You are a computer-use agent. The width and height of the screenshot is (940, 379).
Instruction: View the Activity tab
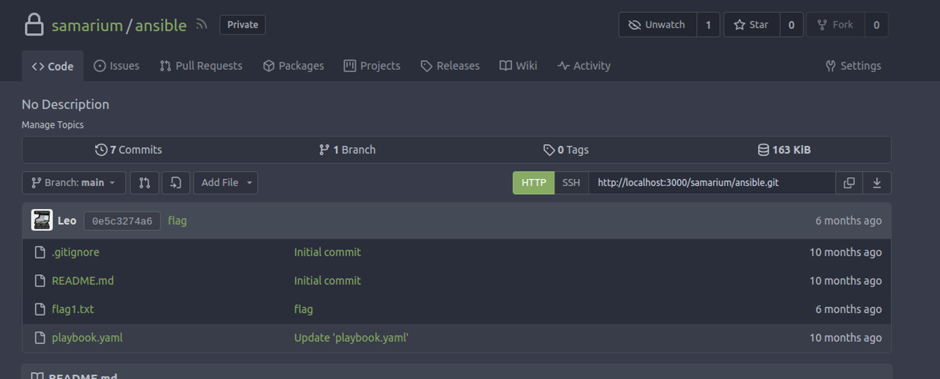pos(584,66)
